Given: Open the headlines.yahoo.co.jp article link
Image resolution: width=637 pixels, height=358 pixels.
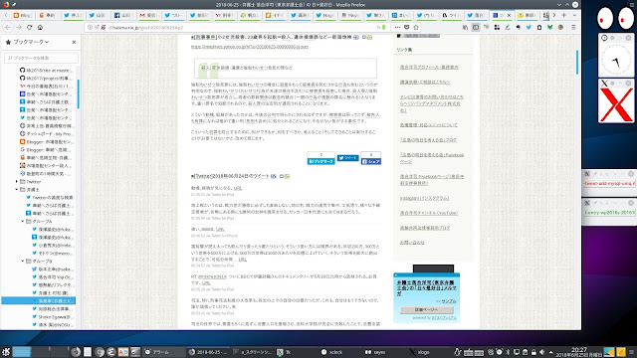Looking at the screenshot, I should point(250,47).
